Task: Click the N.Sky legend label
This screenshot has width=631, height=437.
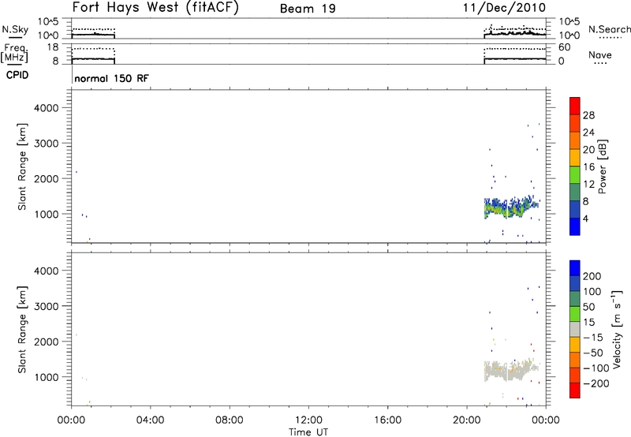Action: coord(15,29)
